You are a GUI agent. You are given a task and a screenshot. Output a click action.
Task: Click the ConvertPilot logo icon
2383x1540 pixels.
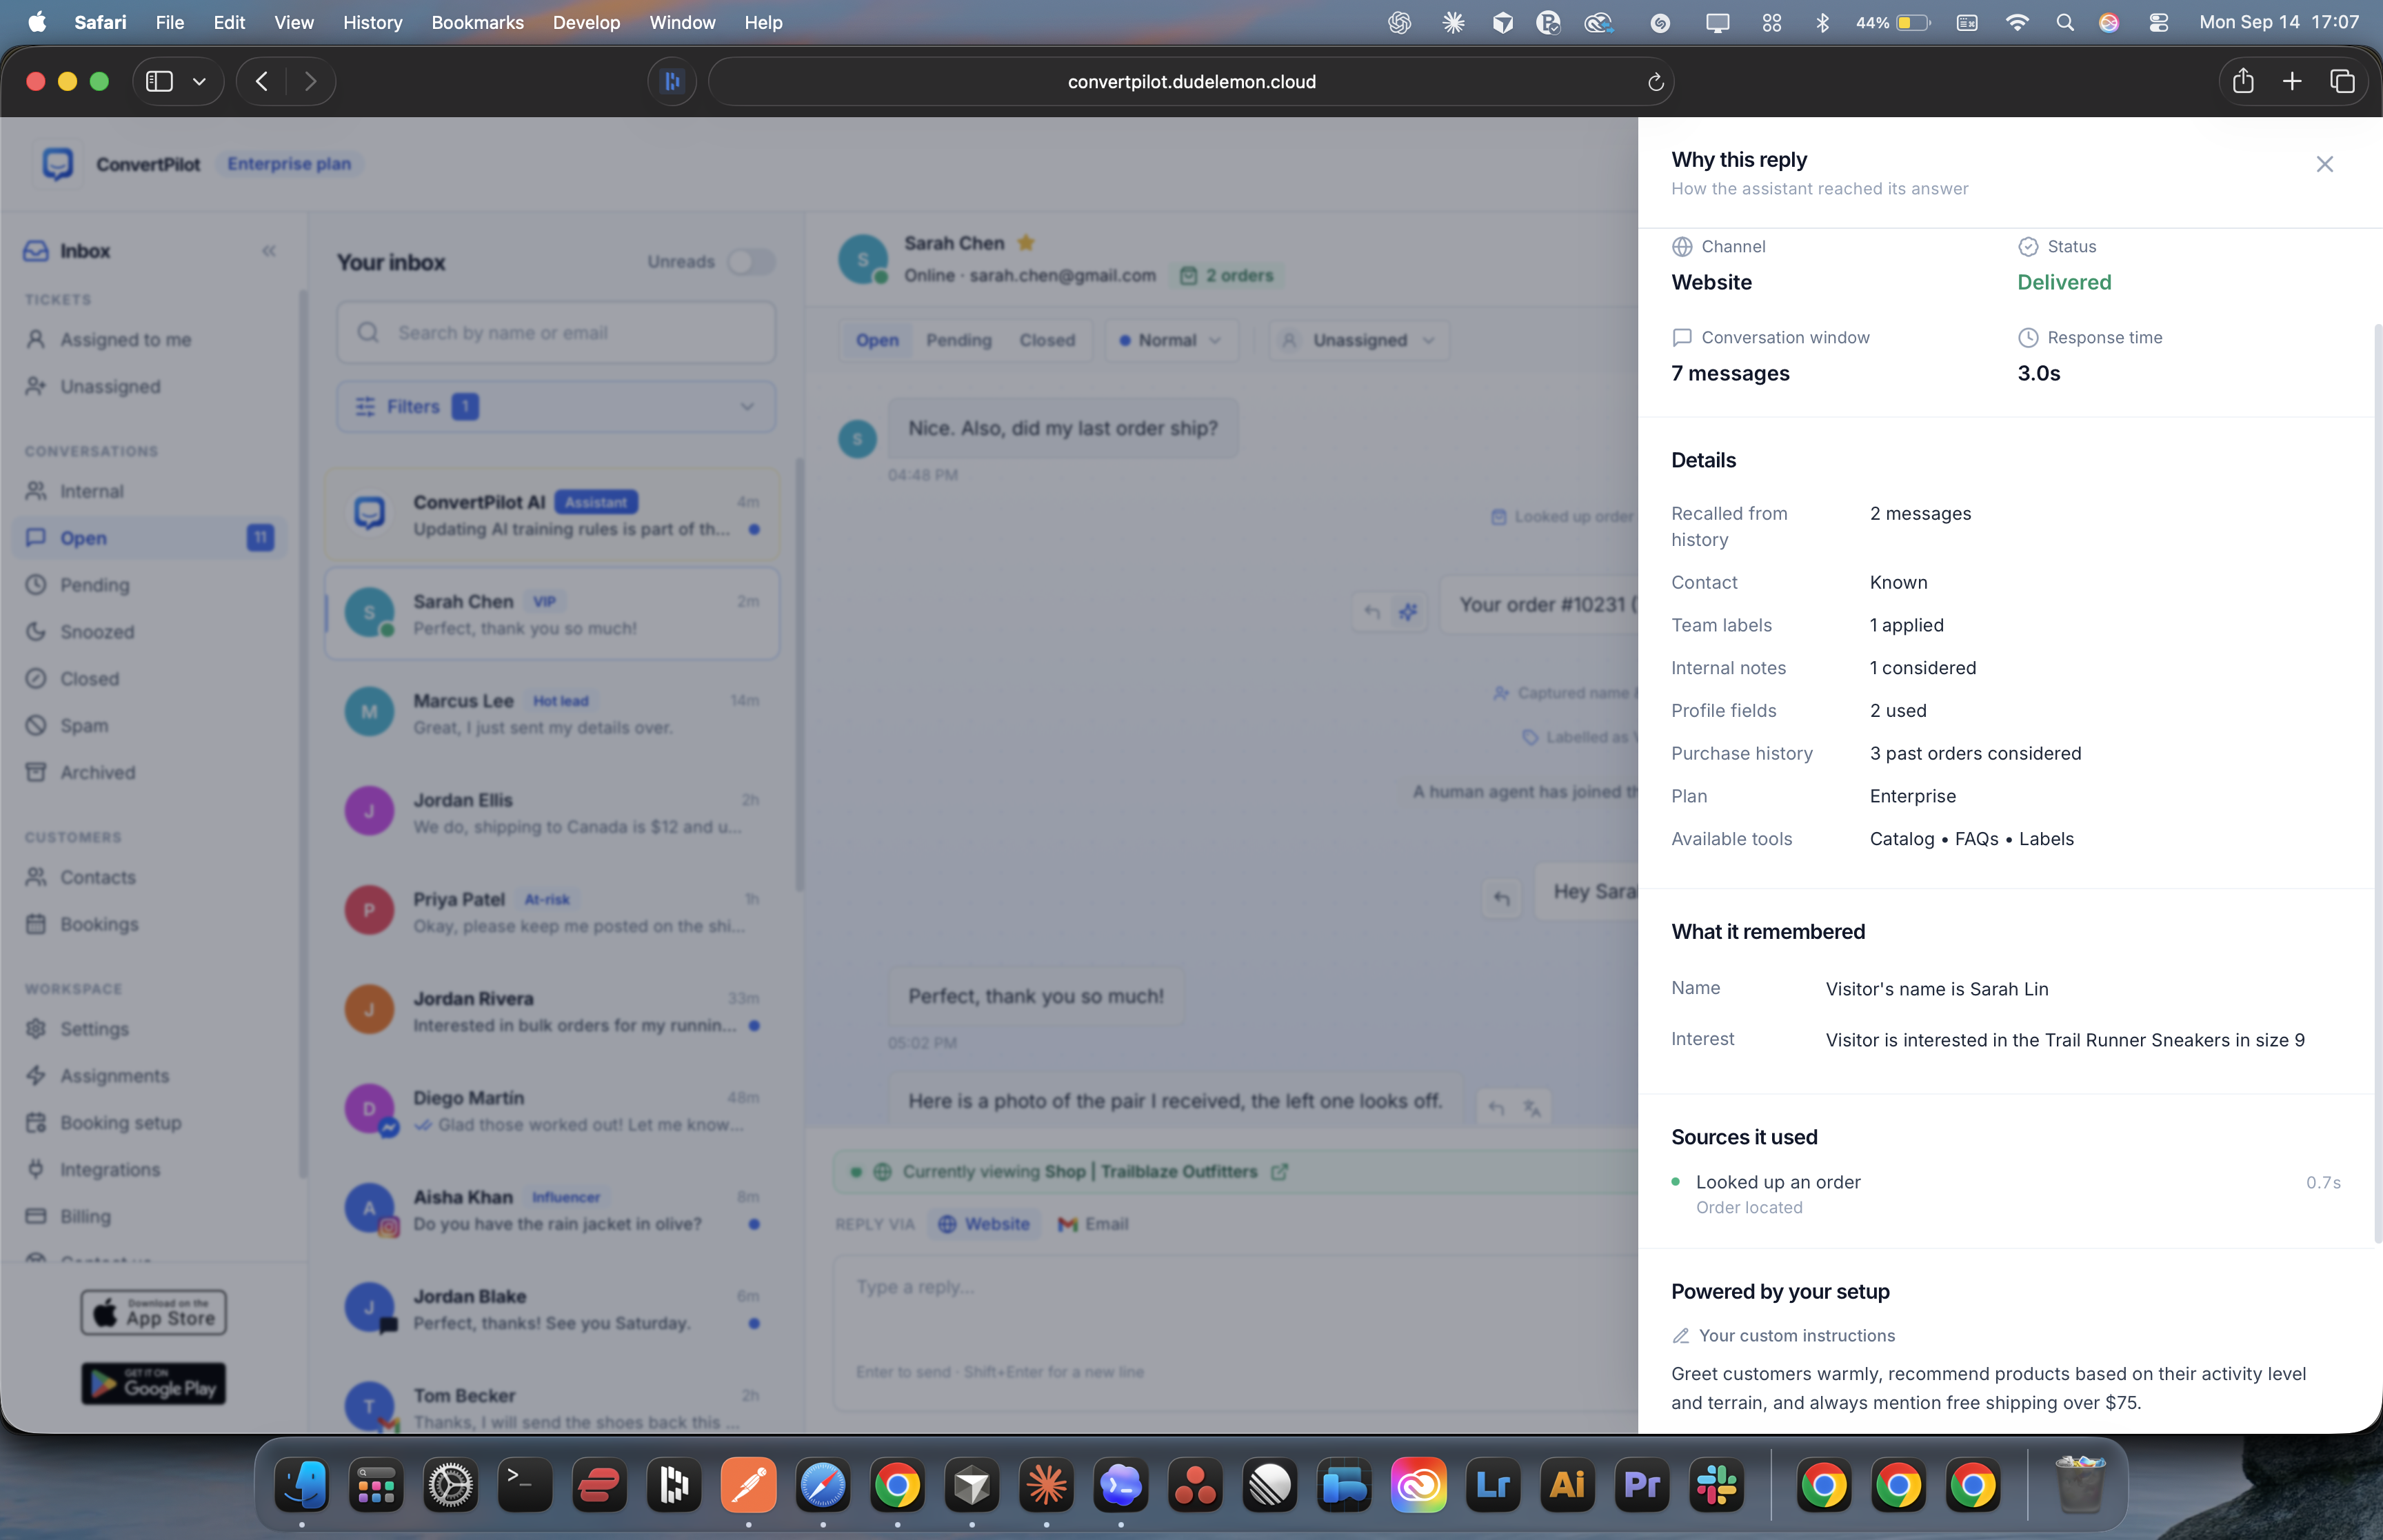[x=58, y=164]
